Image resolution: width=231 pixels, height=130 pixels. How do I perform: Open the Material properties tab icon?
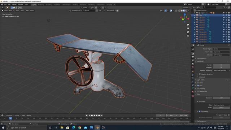click(193, 92)
